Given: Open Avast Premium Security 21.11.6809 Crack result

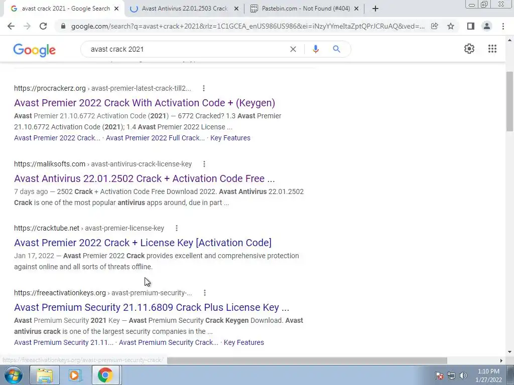Looking at the screenshot, I should pyautogui.click(x=152, y=307).
